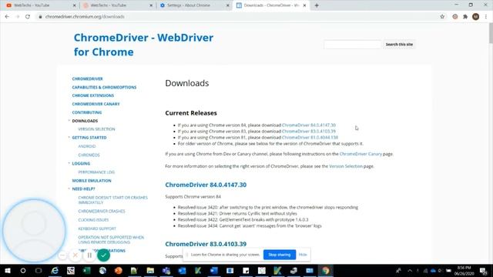
Task: Download ChromeDriver 83.0.4103.39 from the Current Releases list
Action: pos(309,132)
